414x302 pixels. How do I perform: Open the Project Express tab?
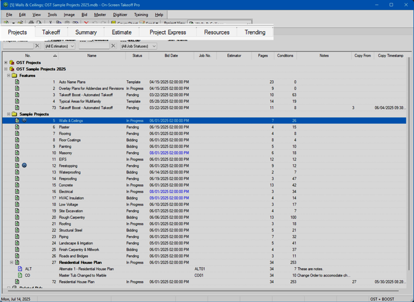(168, 32)
